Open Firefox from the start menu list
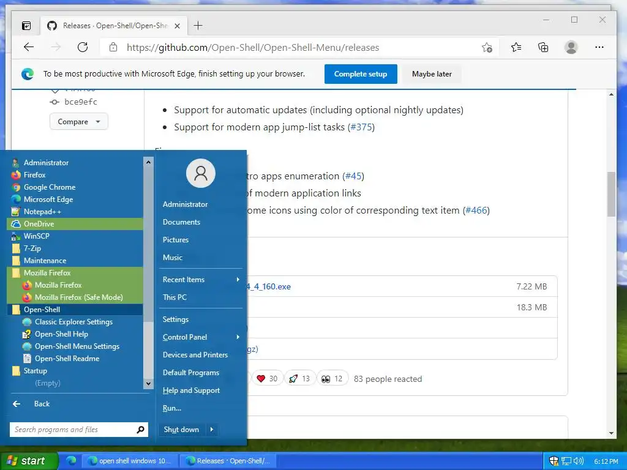Screen dimensions: 627x470 [x=75, y=174]
